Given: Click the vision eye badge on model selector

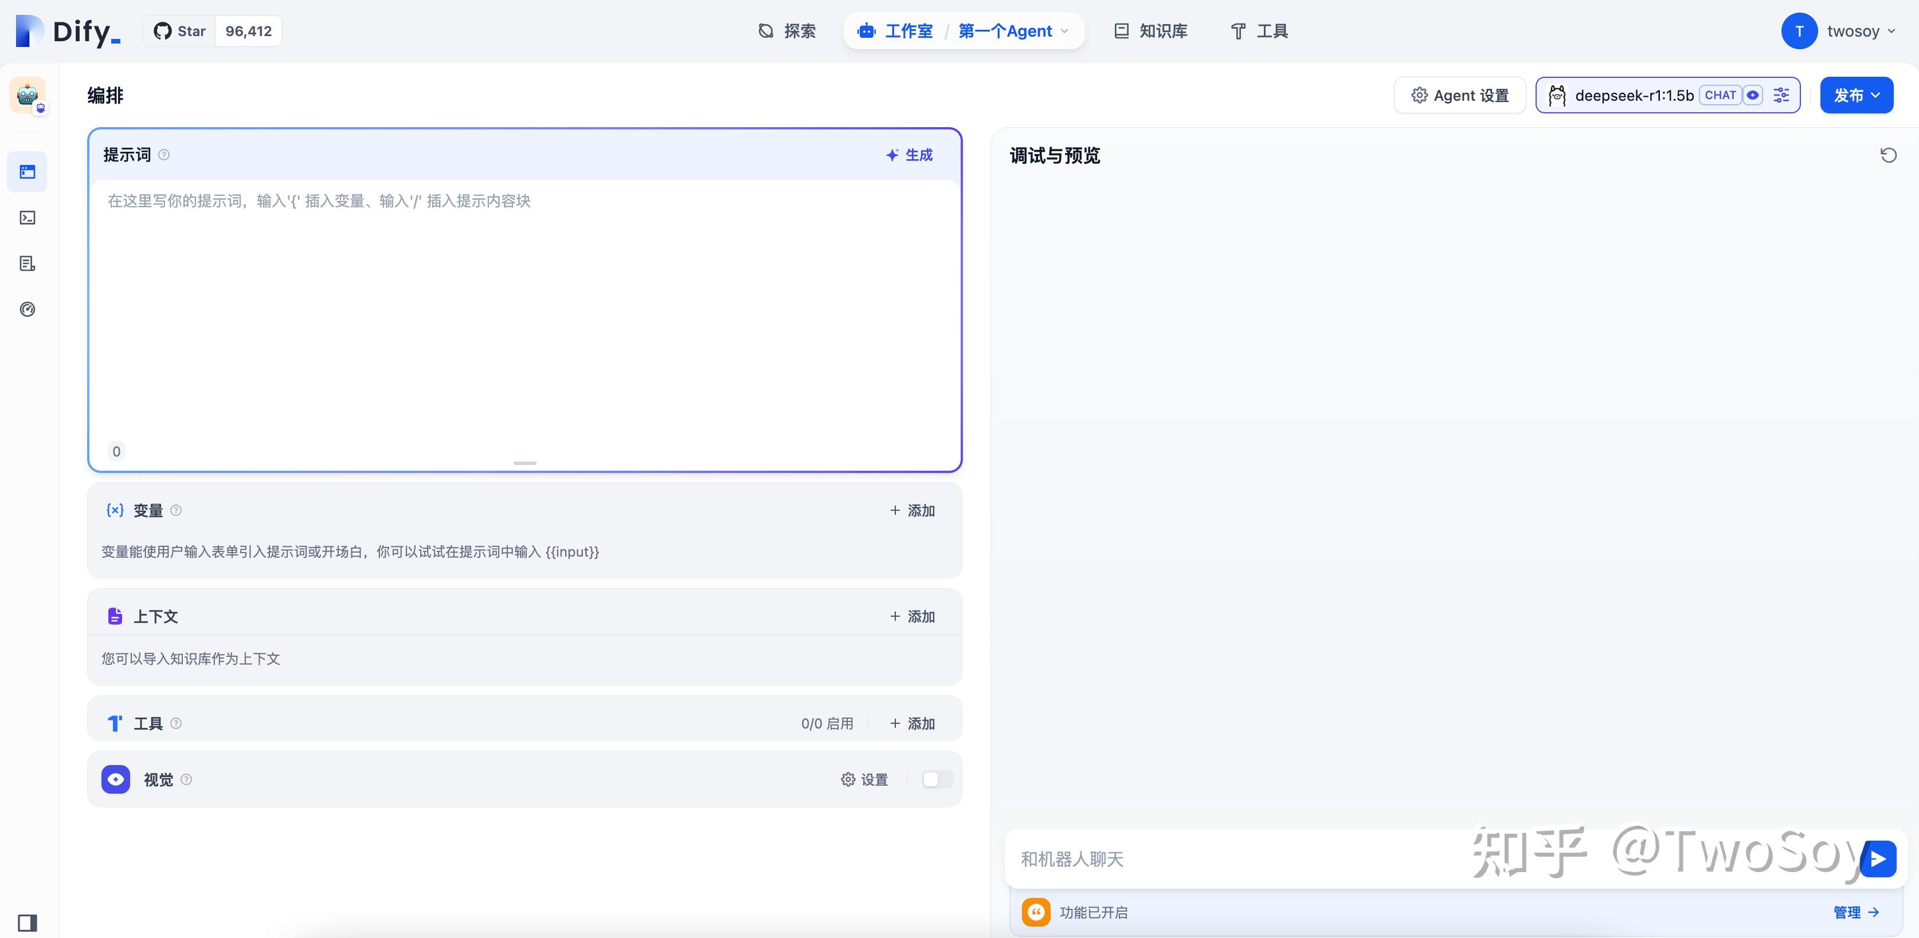Looking at the screenshot, I should click(x=1753, y=94).
